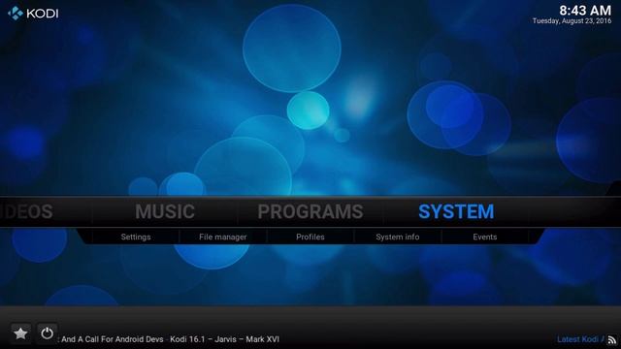Click the date Tuesday, August 23, 2016
621x349 pixels.
coord(572,20)
